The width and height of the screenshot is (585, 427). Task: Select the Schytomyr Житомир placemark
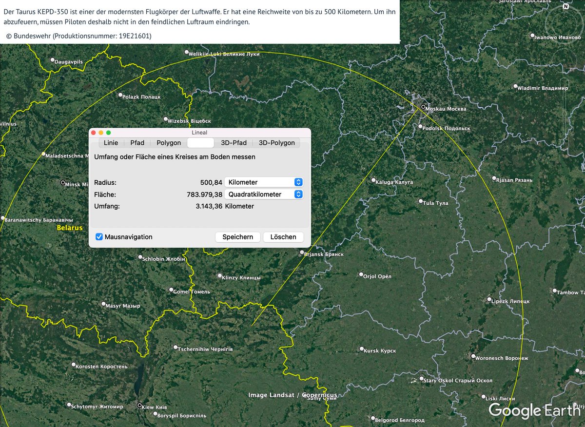[68, 406]
